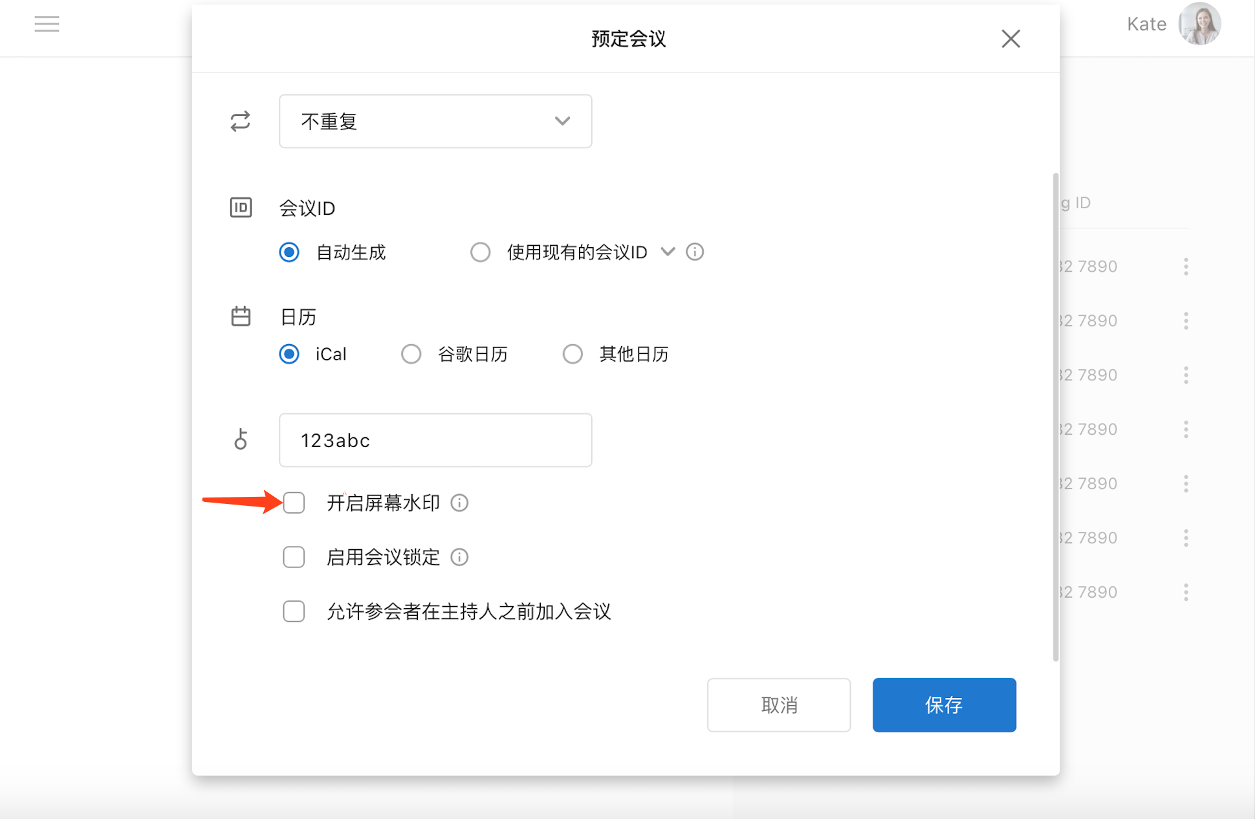Click the 日历 calendar icon

(x=240, y=316)
